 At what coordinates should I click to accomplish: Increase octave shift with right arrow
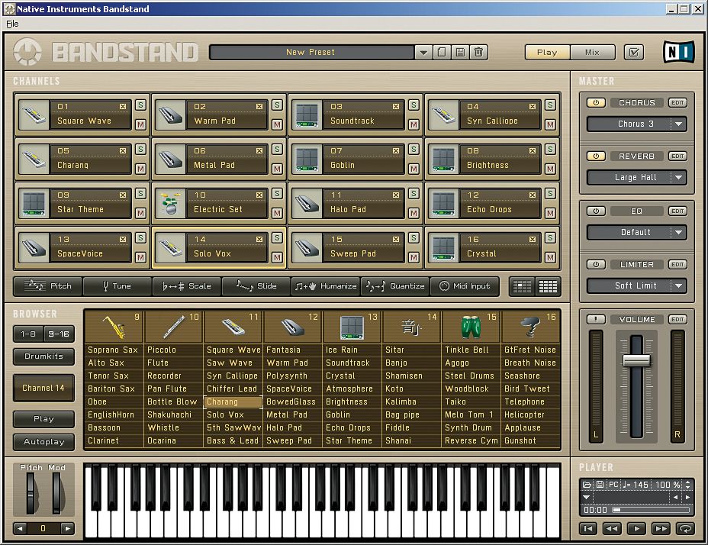(x=68, y=528)
